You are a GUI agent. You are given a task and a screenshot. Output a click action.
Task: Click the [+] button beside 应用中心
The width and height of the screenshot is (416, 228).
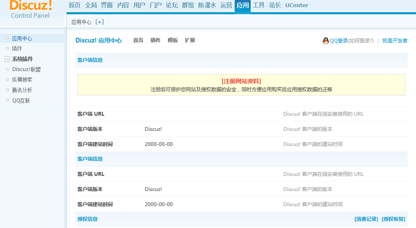point(100,22)
